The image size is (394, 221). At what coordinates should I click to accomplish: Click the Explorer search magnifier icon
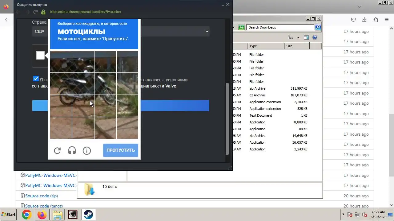pyautogui.click(x=318, y=27)
